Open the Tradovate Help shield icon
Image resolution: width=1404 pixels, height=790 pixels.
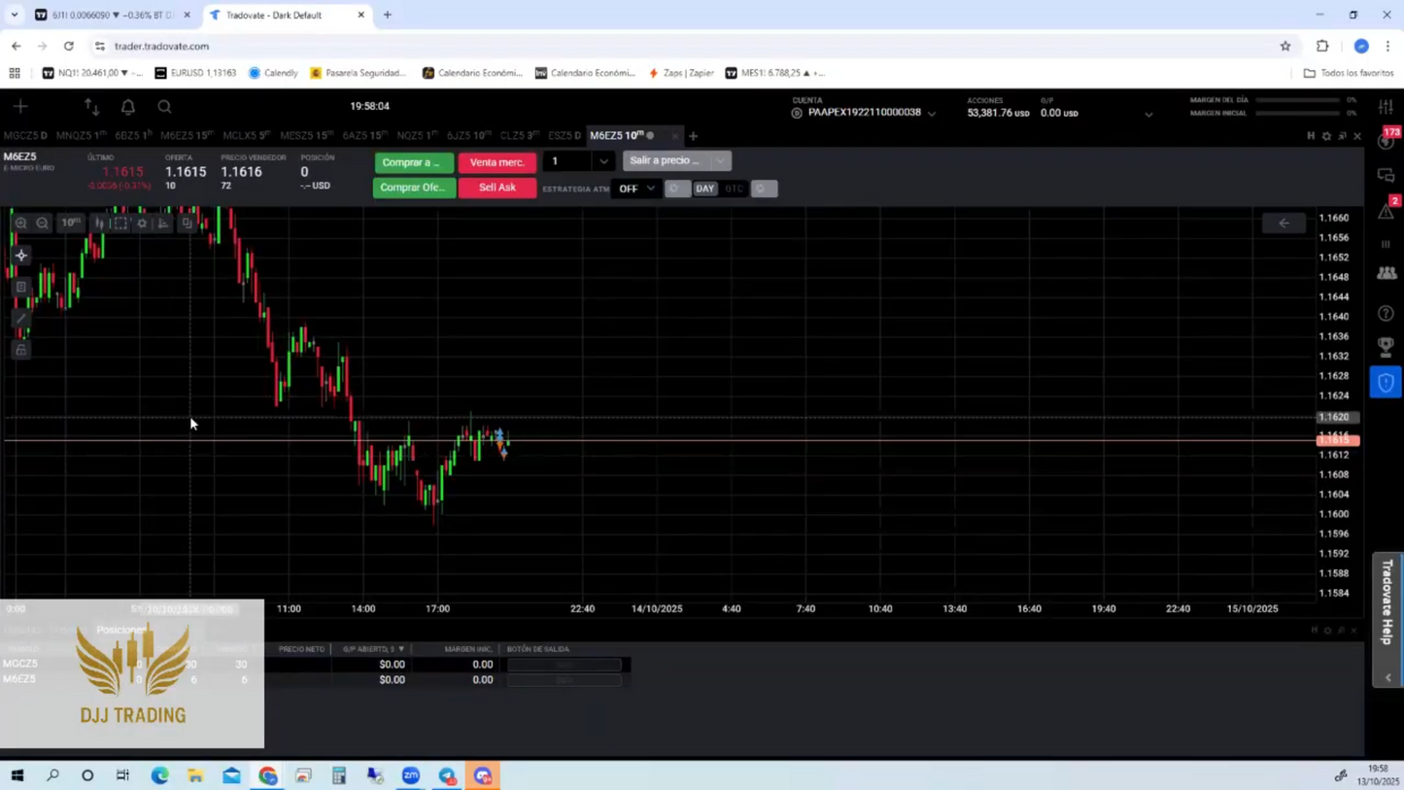point(1387,382)
